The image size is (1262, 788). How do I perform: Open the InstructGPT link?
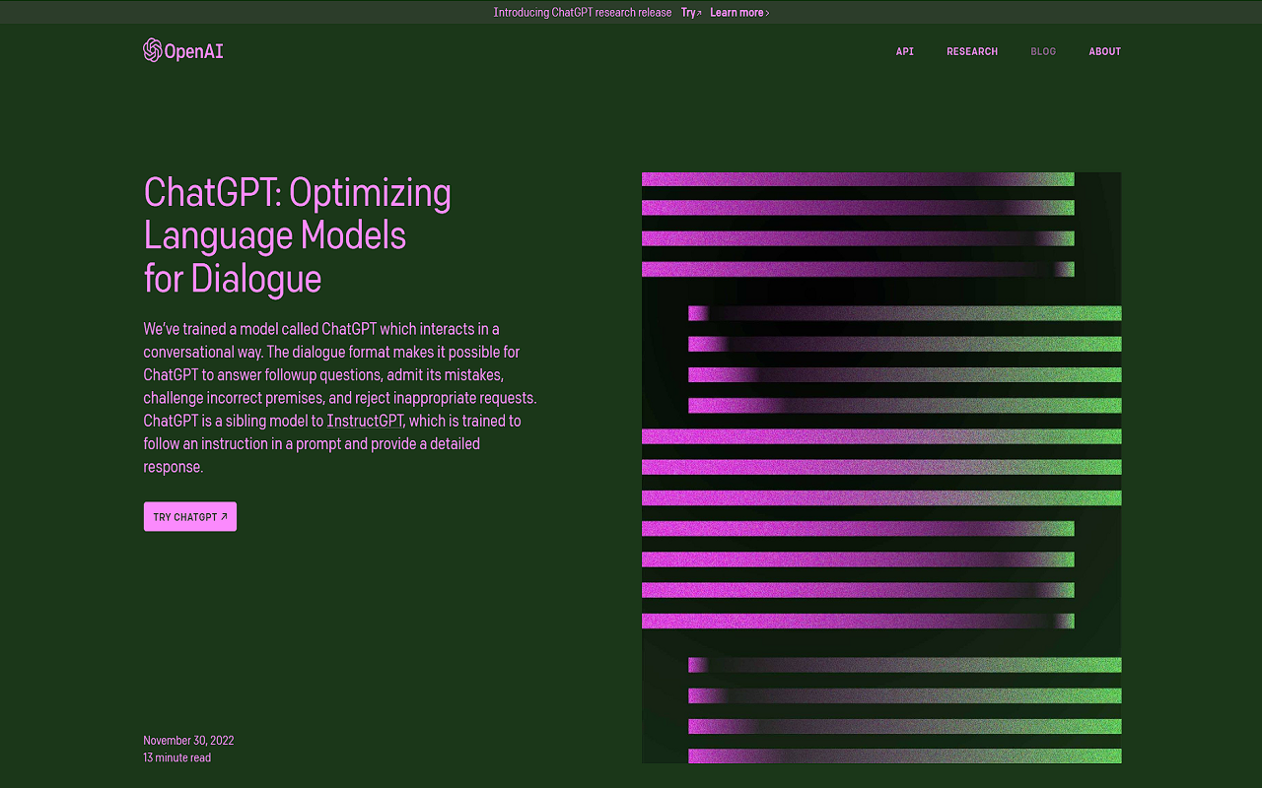365,421
